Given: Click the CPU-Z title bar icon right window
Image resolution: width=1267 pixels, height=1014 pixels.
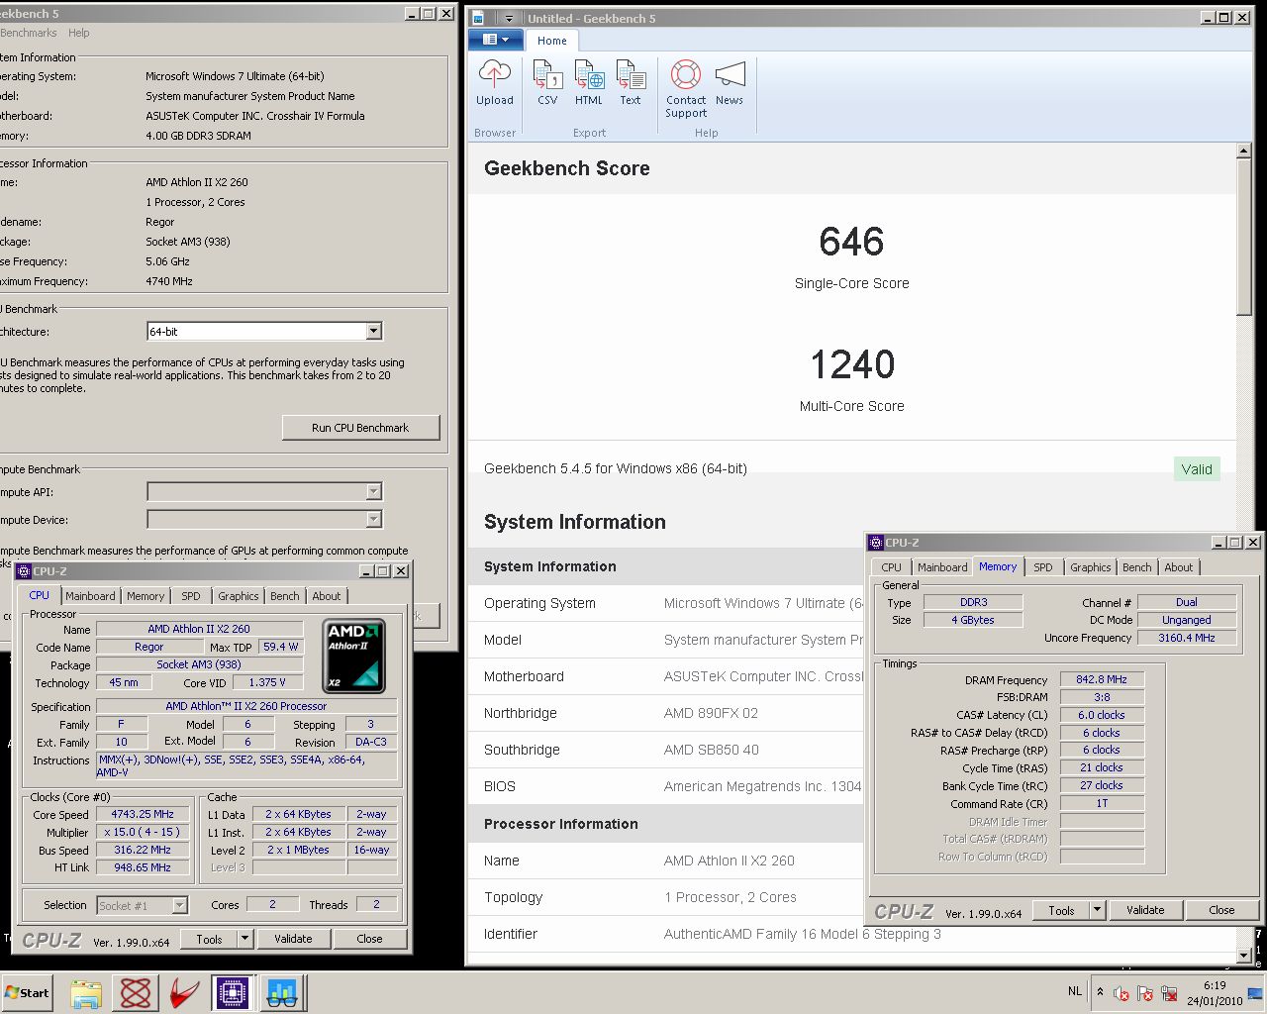Looking at the screenshot, I should [x=876, y=543].
